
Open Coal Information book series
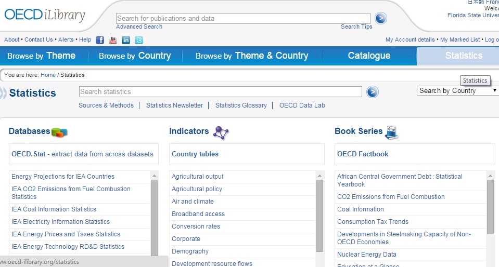pyautogui.click(x=360, y=209)
